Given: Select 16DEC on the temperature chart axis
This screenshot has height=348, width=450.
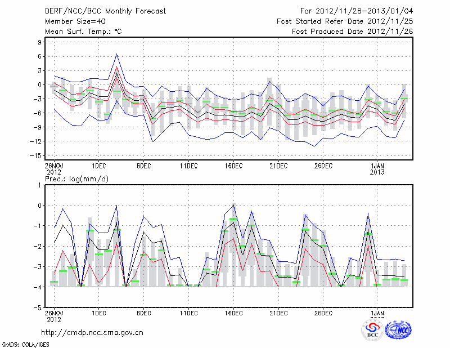Looking at the screenshot, I should 233,166.
